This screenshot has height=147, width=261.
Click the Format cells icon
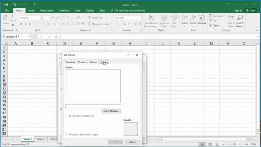click(x=202, y=18)
